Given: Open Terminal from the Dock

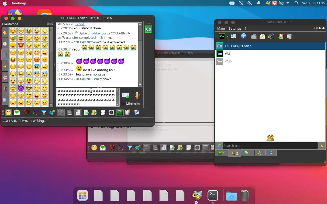Looking at the screenshot, I should [x=213, y=196].
